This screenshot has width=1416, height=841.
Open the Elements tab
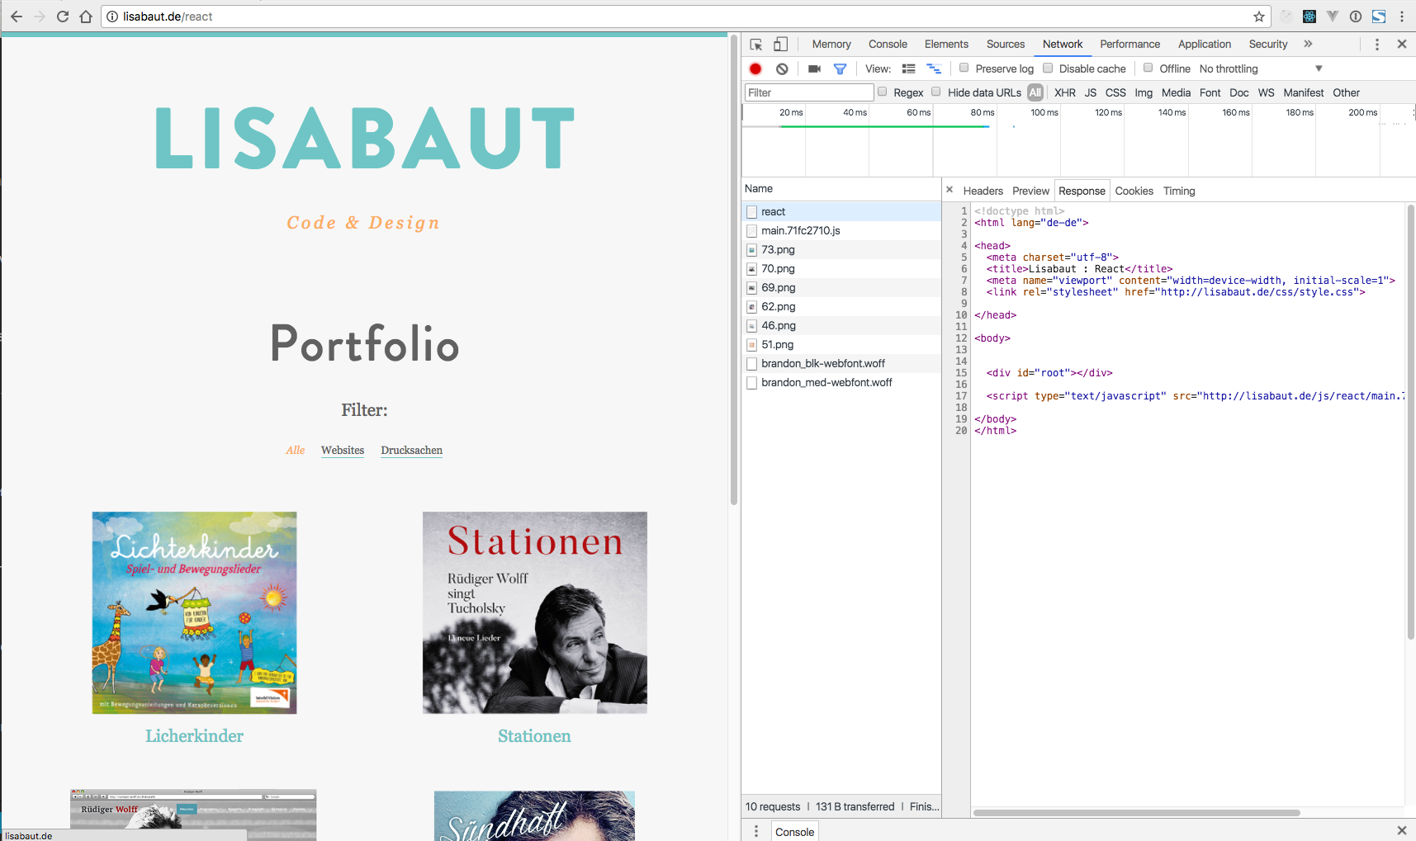[x=946, y=45]
